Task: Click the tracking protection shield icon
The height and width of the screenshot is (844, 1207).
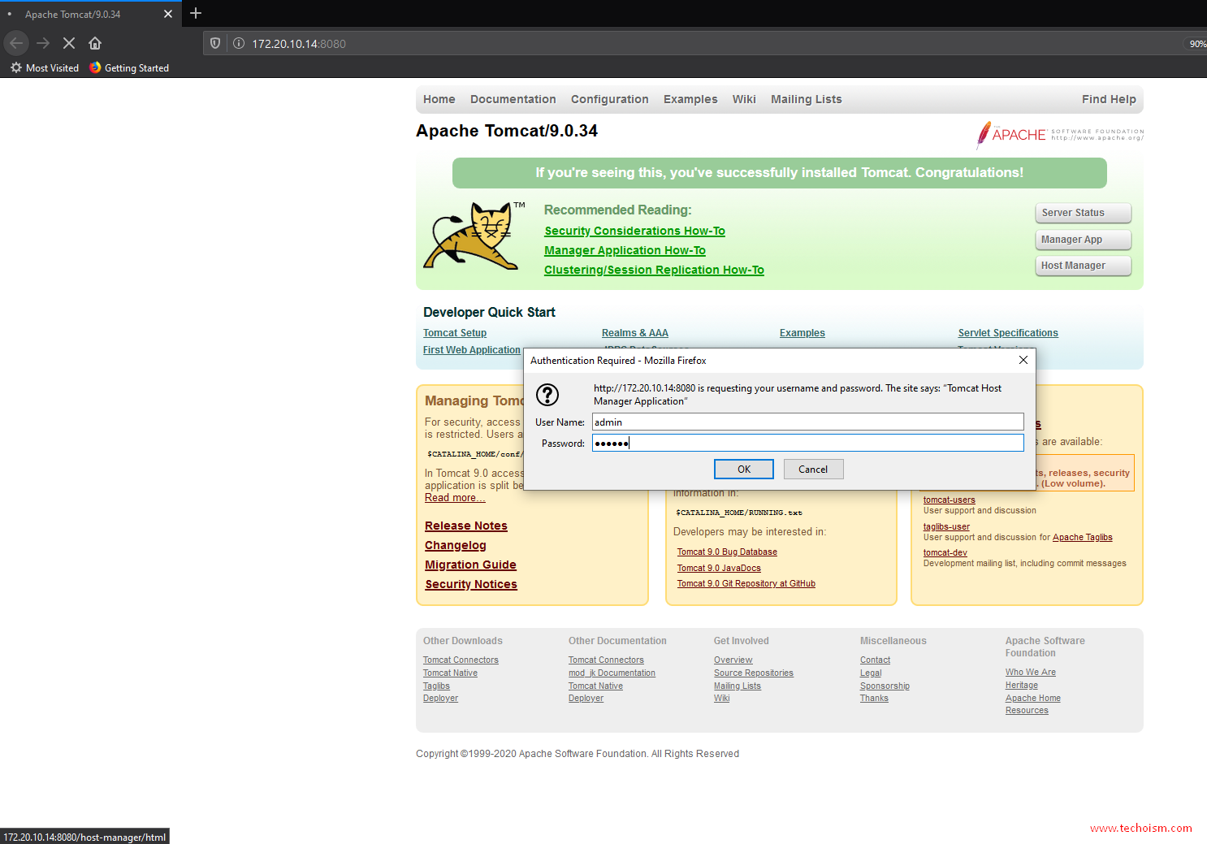Action: point(215,43)
